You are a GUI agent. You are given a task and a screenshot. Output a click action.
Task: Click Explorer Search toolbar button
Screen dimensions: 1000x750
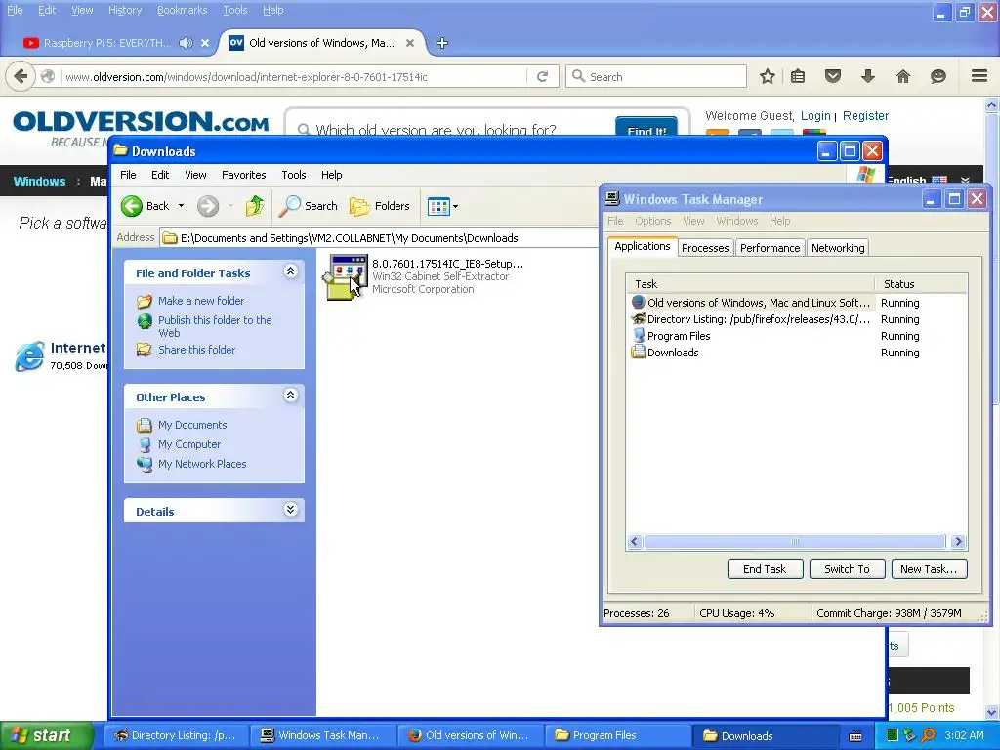[x=309, y=206]
